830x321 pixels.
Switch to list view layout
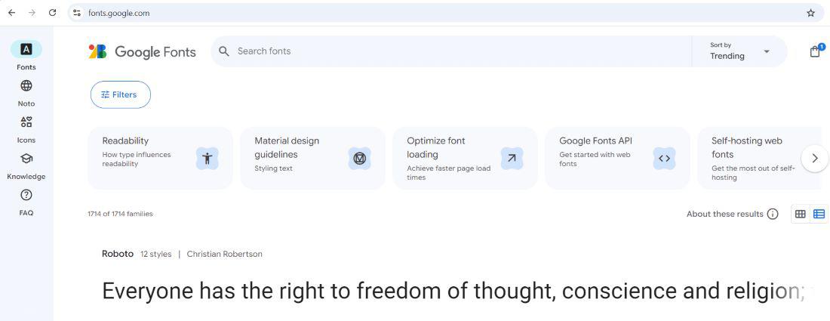point(819,214)
